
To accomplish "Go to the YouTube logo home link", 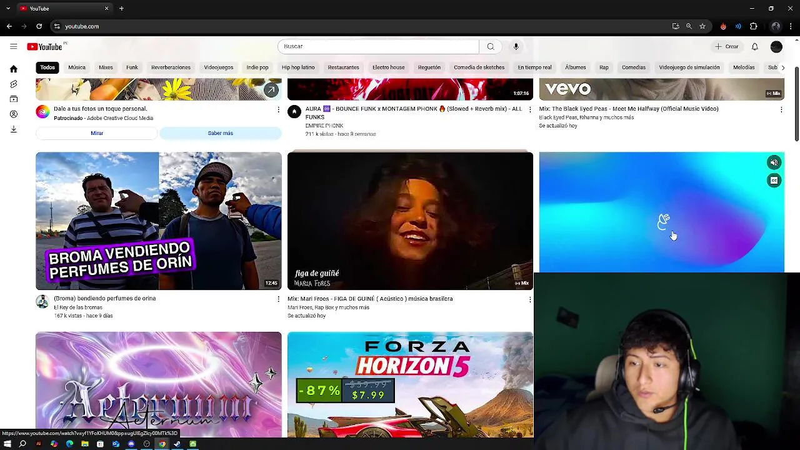I will pos(44,47).
